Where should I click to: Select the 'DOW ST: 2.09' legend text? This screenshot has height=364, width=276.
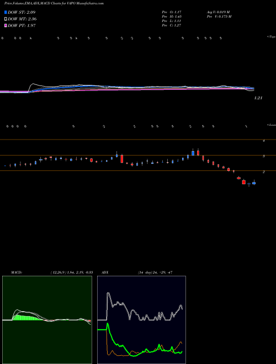pyautogui.click(x=22, y=12)
